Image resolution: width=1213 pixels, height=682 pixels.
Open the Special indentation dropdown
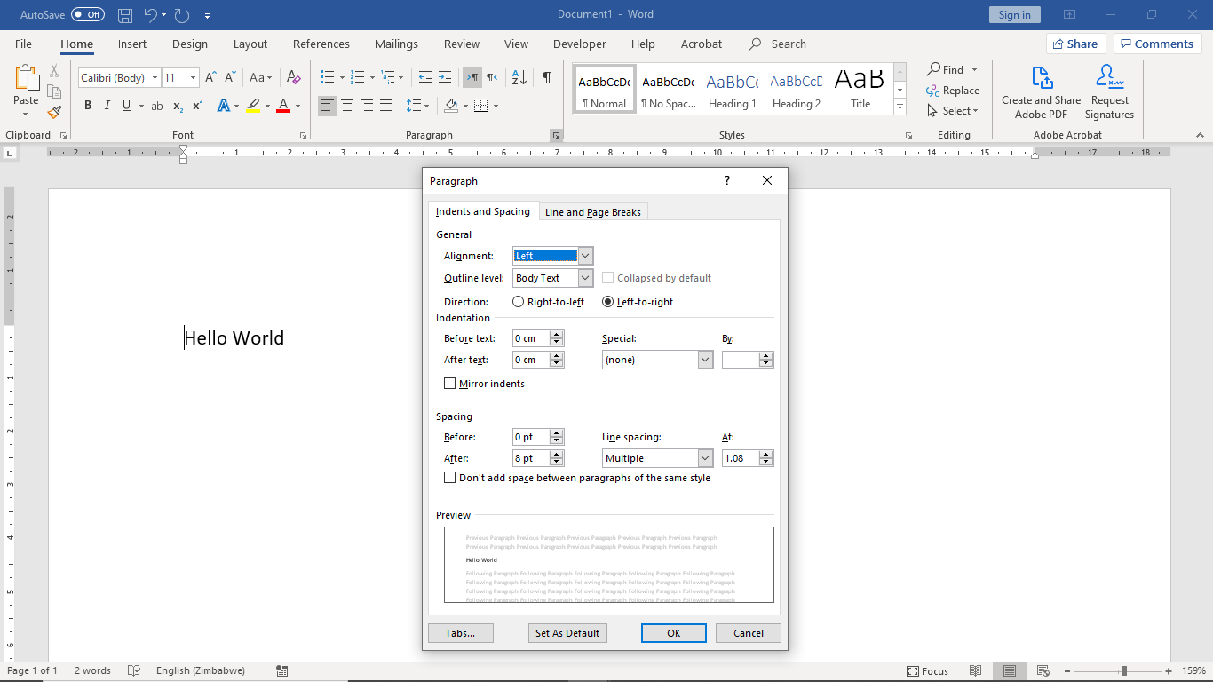tap(705, 360)
